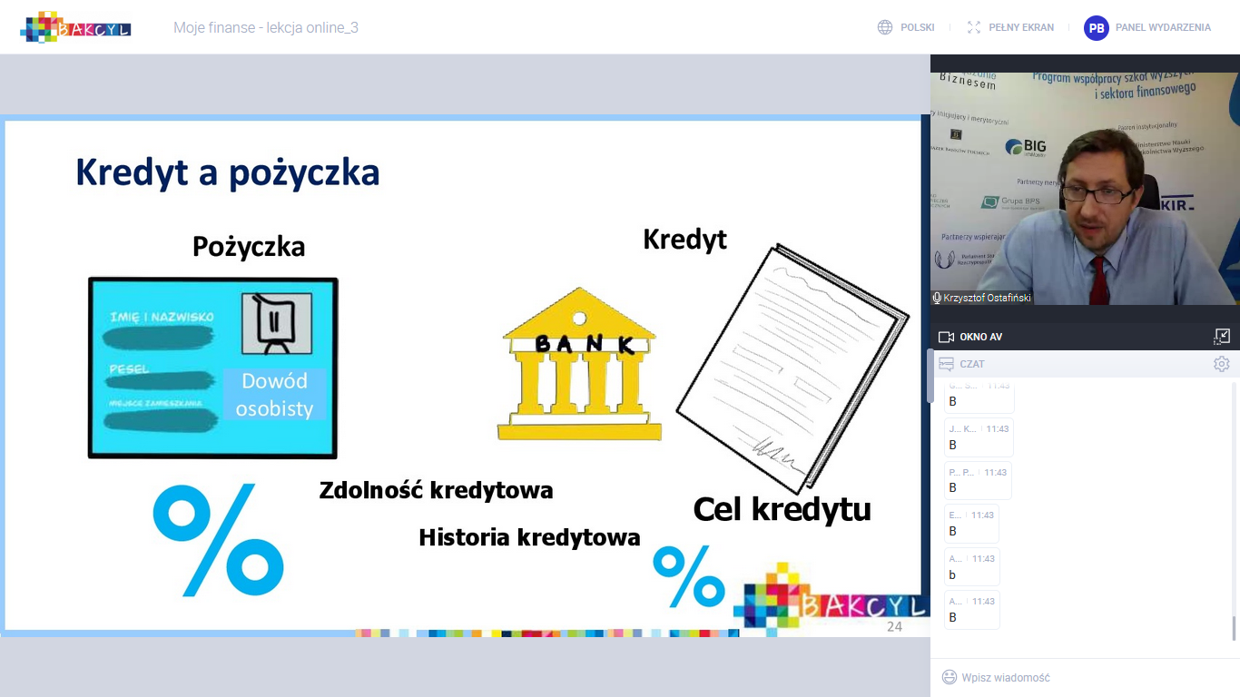Open chat settings with the gear icon
1240x697 pixels.
click(x=1222, y=364)
